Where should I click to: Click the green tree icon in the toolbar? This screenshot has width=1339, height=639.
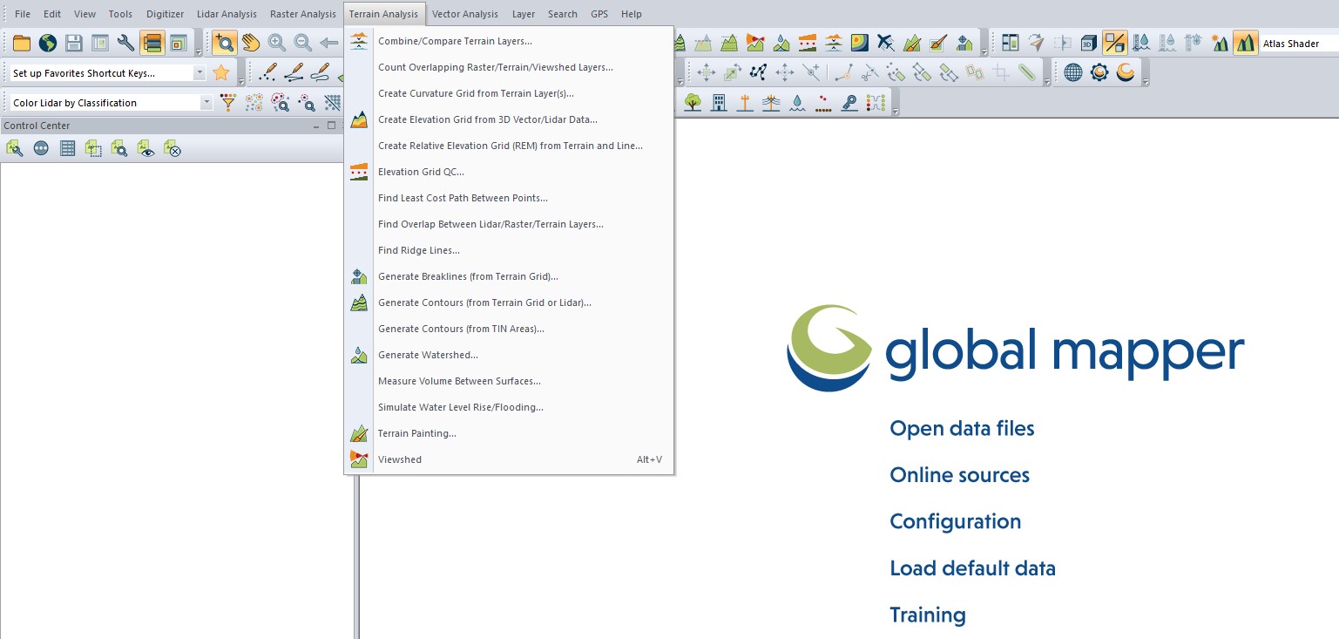[x=693, y=103]
